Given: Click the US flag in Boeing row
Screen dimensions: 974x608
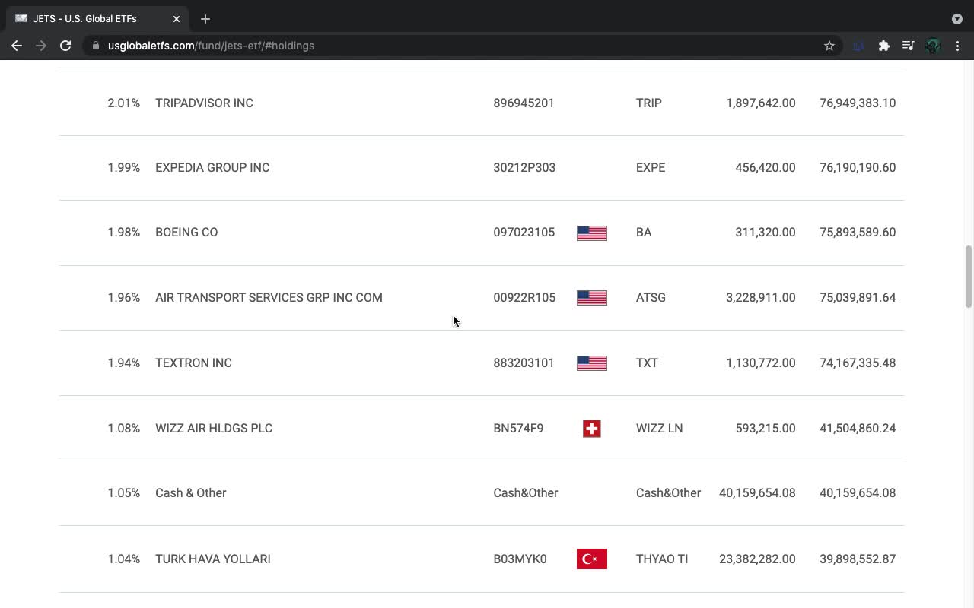Looking at the screenshot, I should (x=592, y=233).
